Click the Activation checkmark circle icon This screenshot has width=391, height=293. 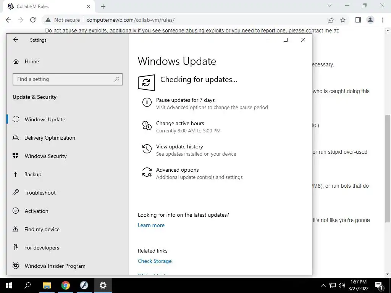point(15,211)
